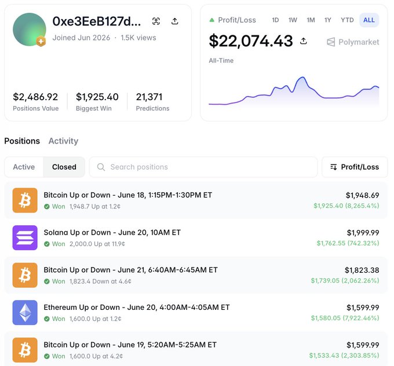This screenshot has width=394, height=366.
Task: Select the 1Y time range
Action: [x=328, y=20]
